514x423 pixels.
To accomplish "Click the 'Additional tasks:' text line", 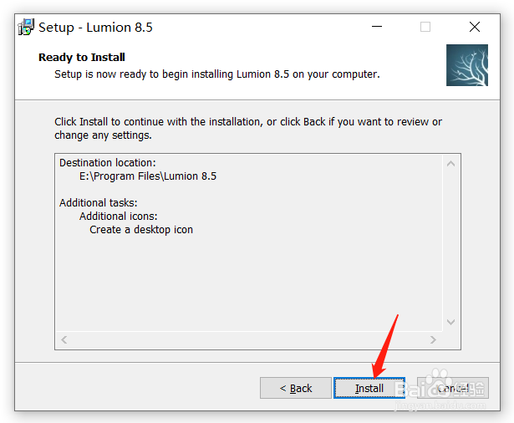I will (x=99, y=202).
